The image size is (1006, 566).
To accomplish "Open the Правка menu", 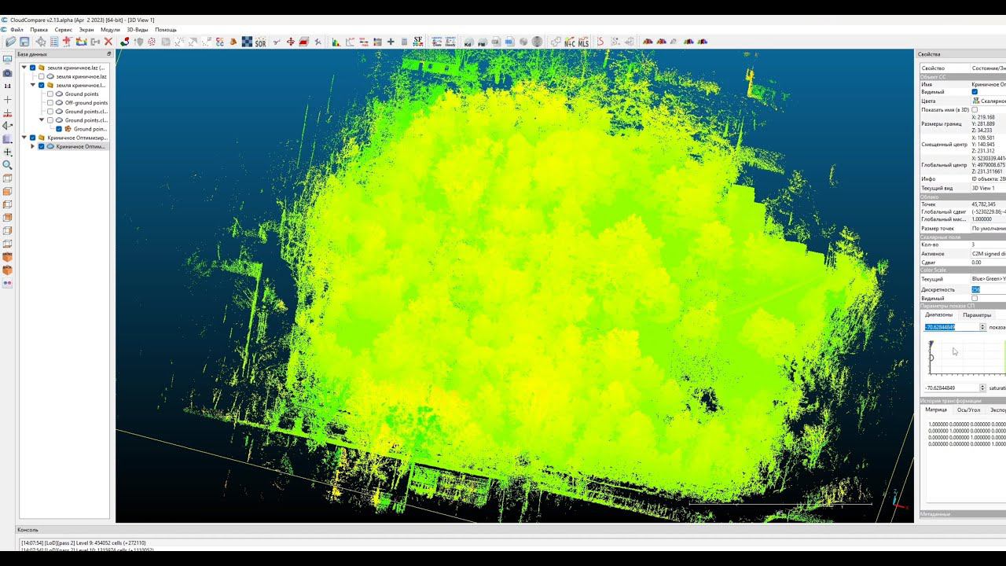I will [39, 30].
